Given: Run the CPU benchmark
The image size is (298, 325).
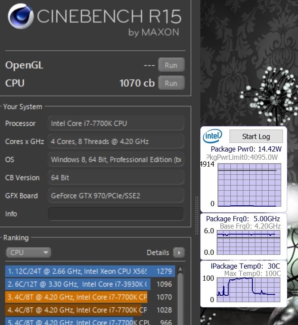Looking at the screenshot, I should click(x=171, y=83).
